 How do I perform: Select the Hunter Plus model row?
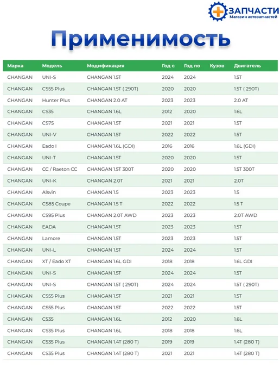tap(140, 100)
